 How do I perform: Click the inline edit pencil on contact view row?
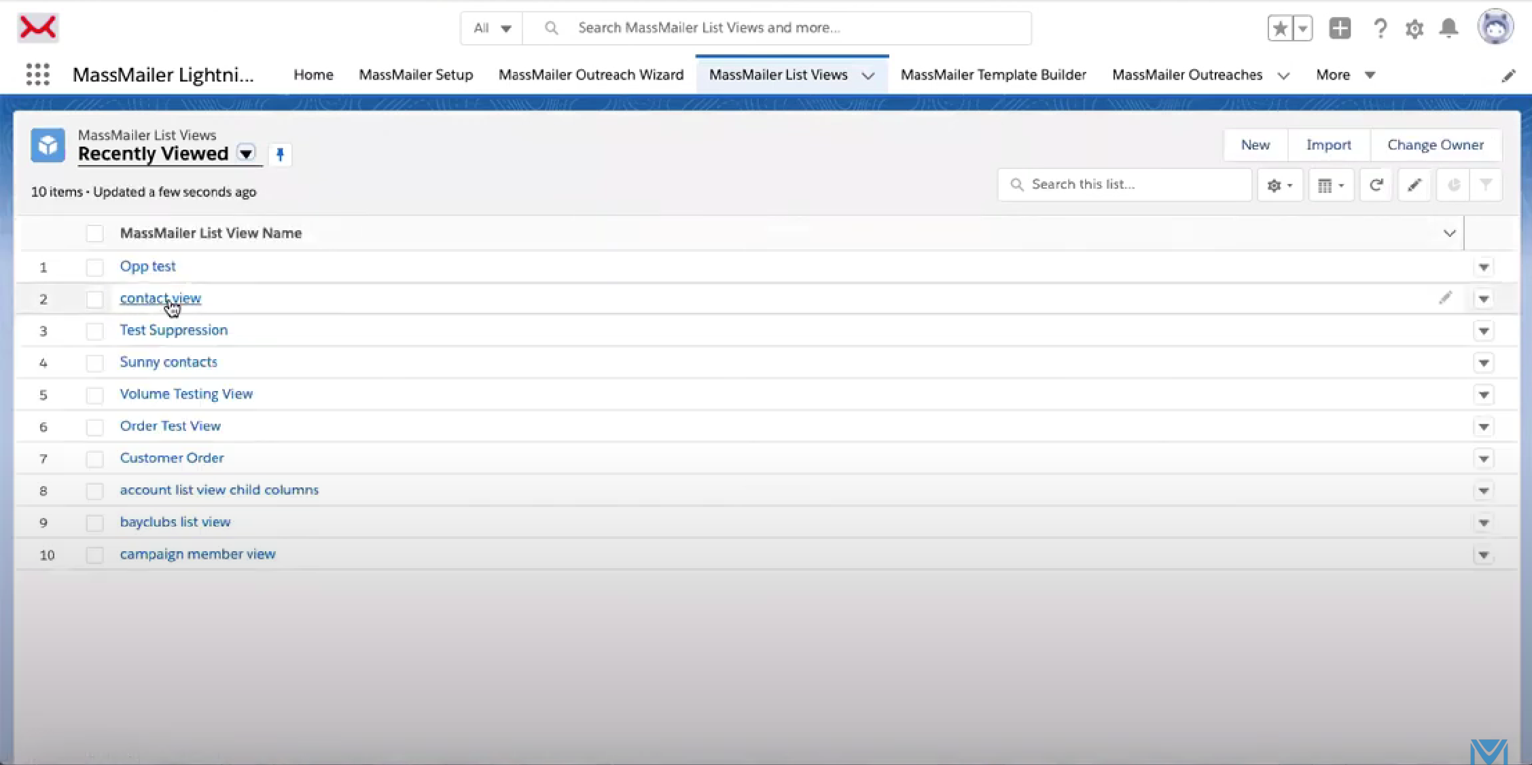click(1445, 298)
